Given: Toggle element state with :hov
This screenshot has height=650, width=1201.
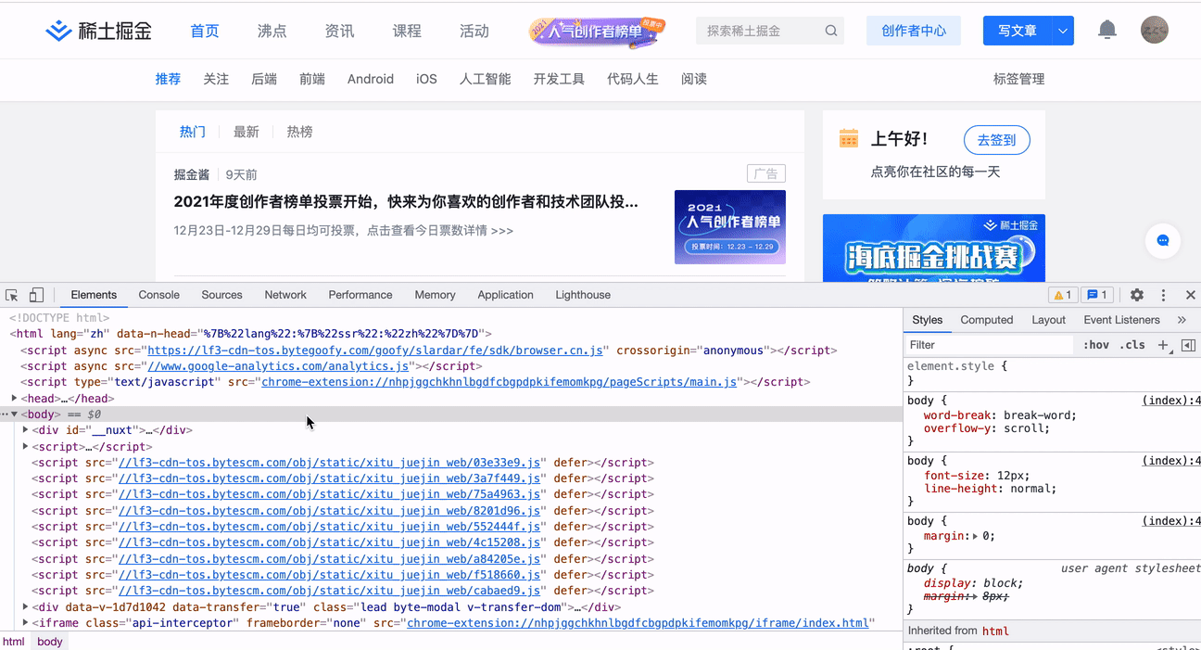Looking at the screenshot, I should (1095, 344).
